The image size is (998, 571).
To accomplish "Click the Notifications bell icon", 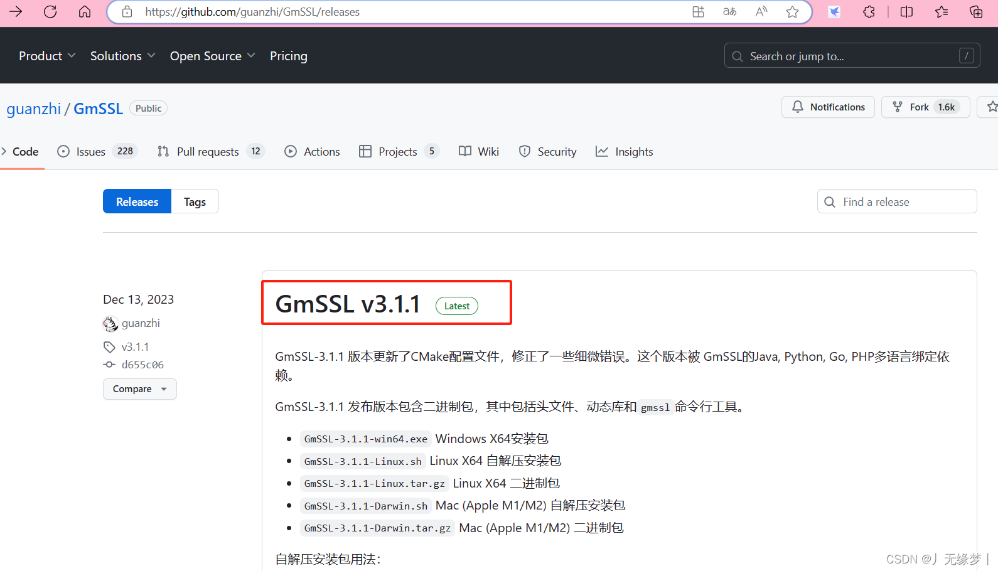I will [798, 107].
